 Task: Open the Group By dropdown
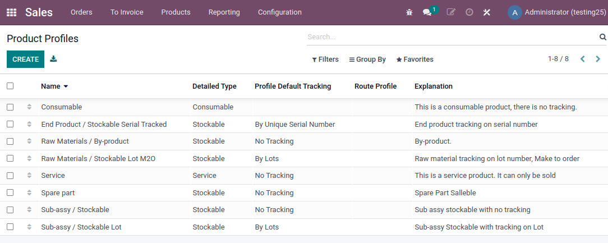(367, 59)
